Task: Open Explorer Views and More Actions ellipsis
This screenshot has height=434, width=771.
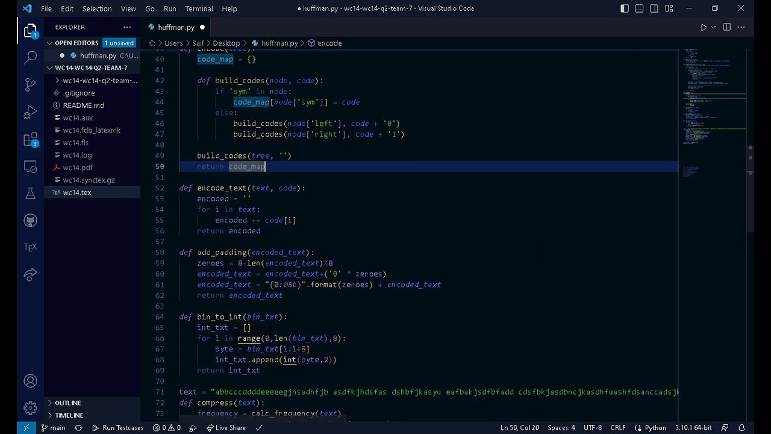Action: click(127, 27)
